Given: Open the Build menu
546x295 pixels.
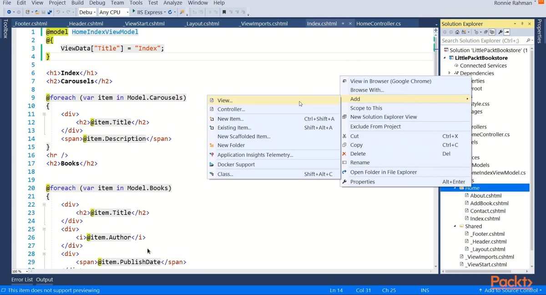Looking at the screenshot, I should tap(77, 3).
